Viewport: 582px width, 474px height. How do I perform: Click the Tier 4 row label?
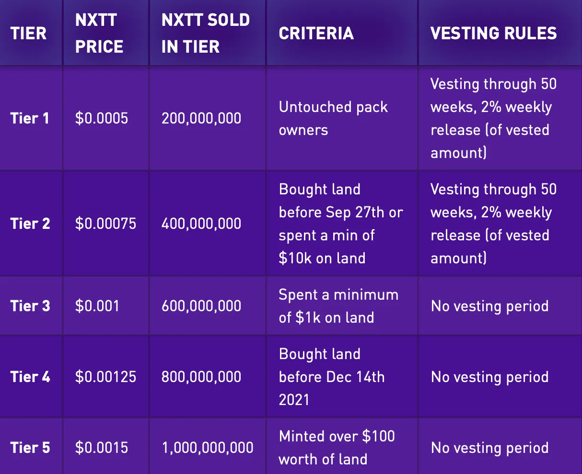(x=30, y=377)
